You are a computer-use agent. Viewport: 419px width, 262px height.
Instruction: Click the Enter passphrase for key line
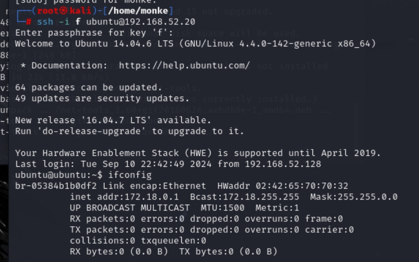pyautogui.click(x=82, y=33)
